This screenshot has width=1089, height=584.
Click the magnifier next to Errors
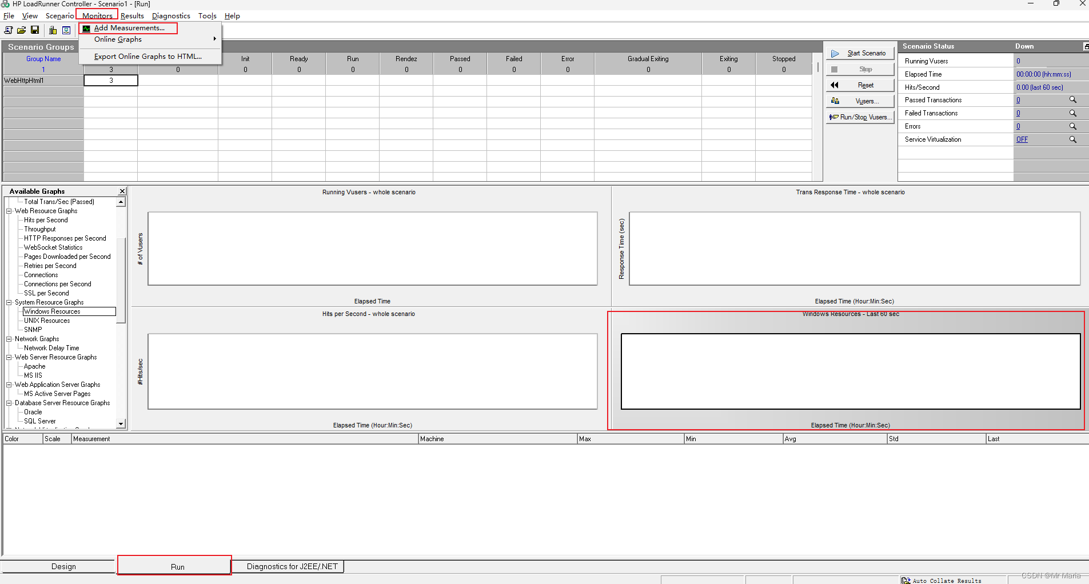coord(1072,126)
